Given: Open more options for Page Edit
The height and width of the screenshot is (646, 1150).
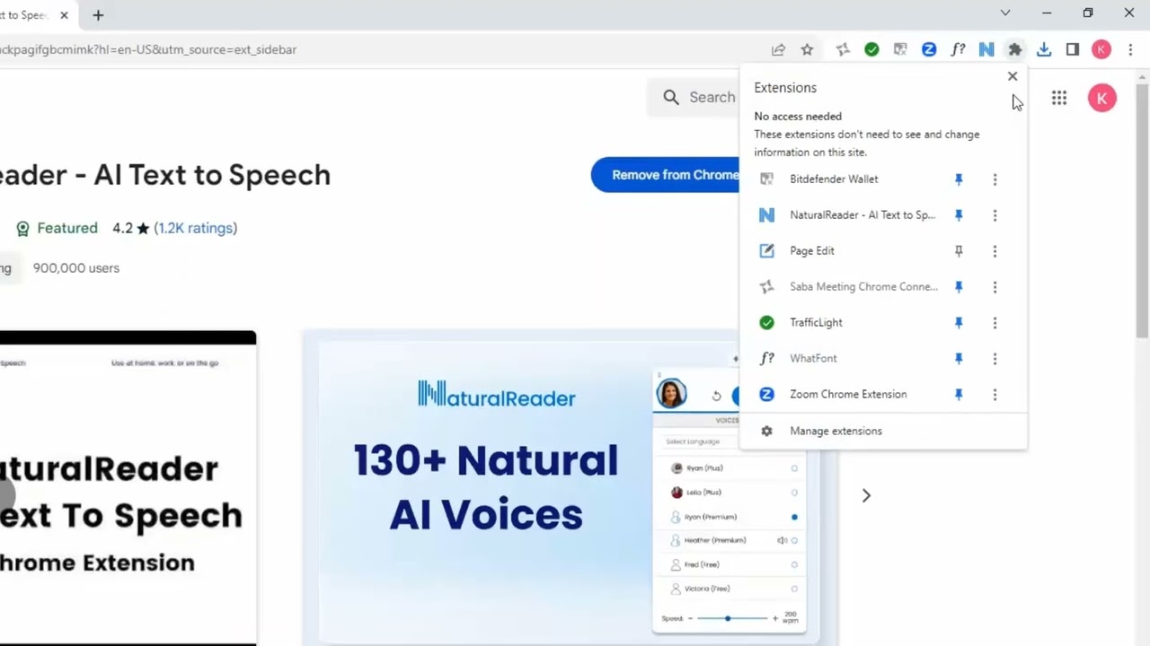Looking at the screenshot, I should pyautogui.click(x=995, y=251).
